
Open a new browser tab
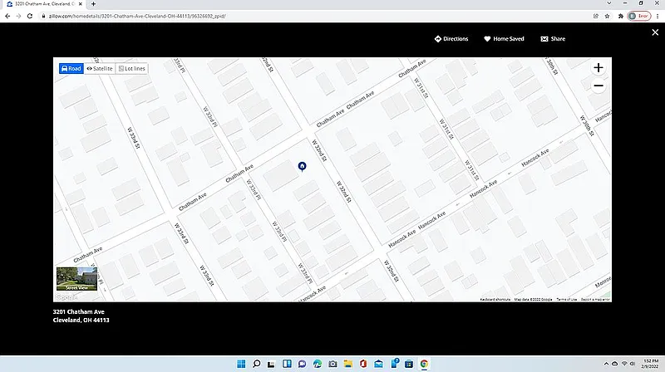pyautogui.click(x=93, y=4)
